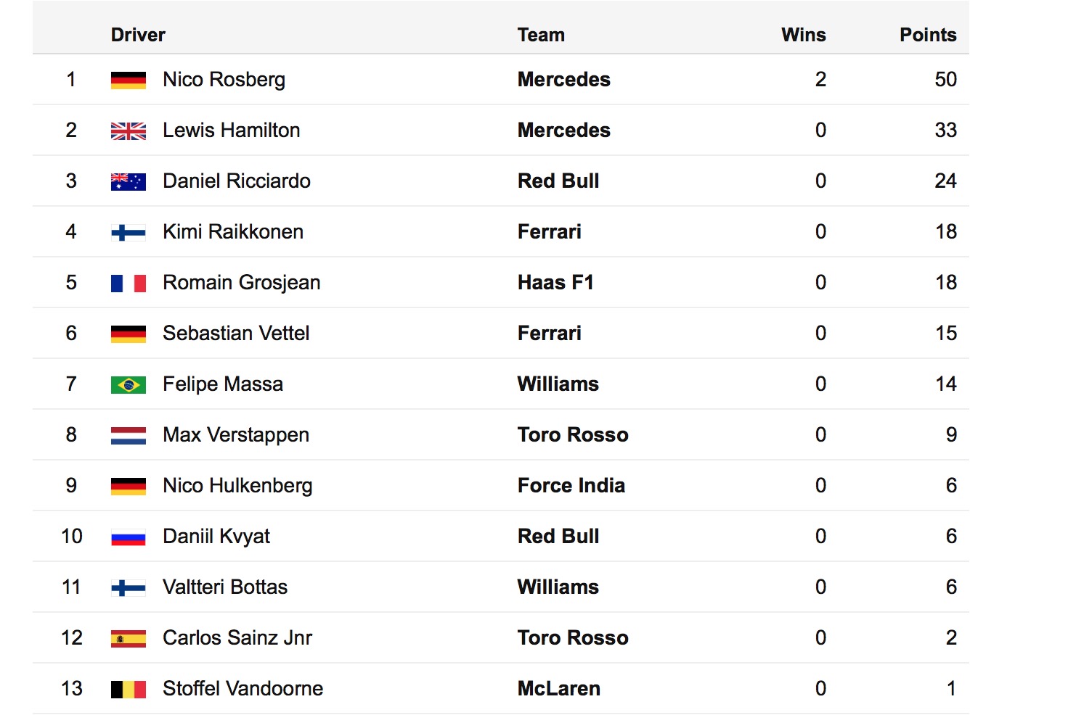Click the French flag beside Romain Grosjean
Viewport: 1076px width, 715px height.
click(x=129, y=283)
